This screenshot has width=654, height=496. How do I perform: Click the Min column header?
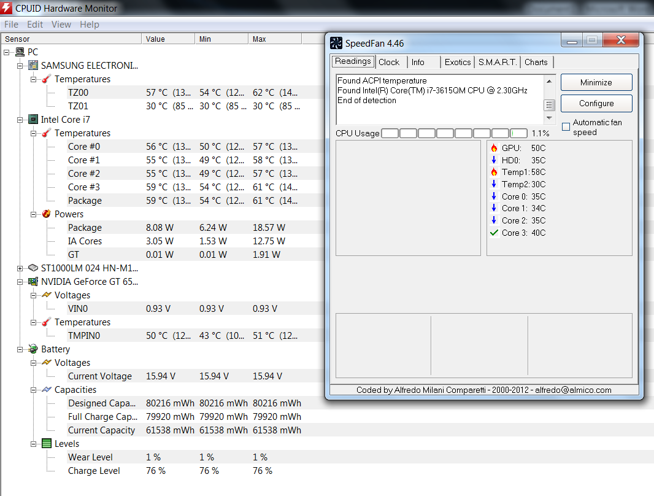tap(222, 39)
